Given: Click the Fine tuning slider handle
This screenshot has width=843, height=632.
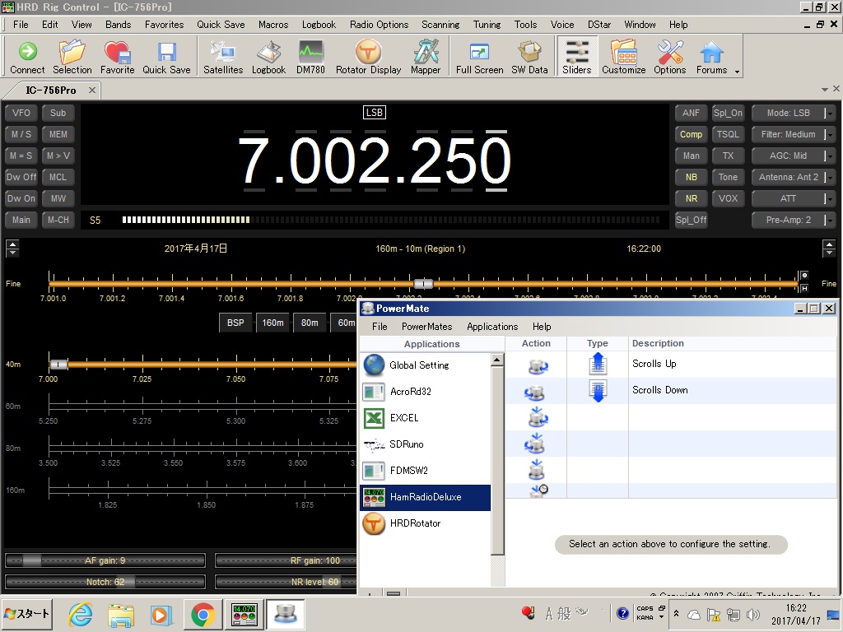Looking at the screenshot, I should point(424,283).
